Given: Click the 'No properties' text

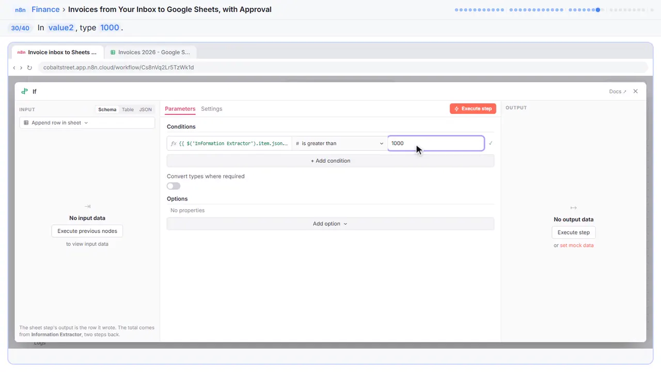Looking at the screenshot, I should pyautogui.click(x=187, y=210).
